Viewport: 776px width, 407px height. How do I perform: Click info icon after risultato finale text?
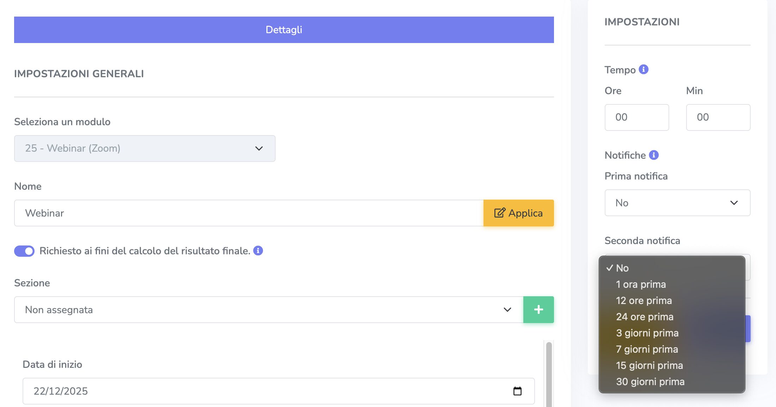pos(258,251)
